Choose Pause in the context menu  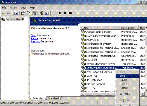coord(127,80)
